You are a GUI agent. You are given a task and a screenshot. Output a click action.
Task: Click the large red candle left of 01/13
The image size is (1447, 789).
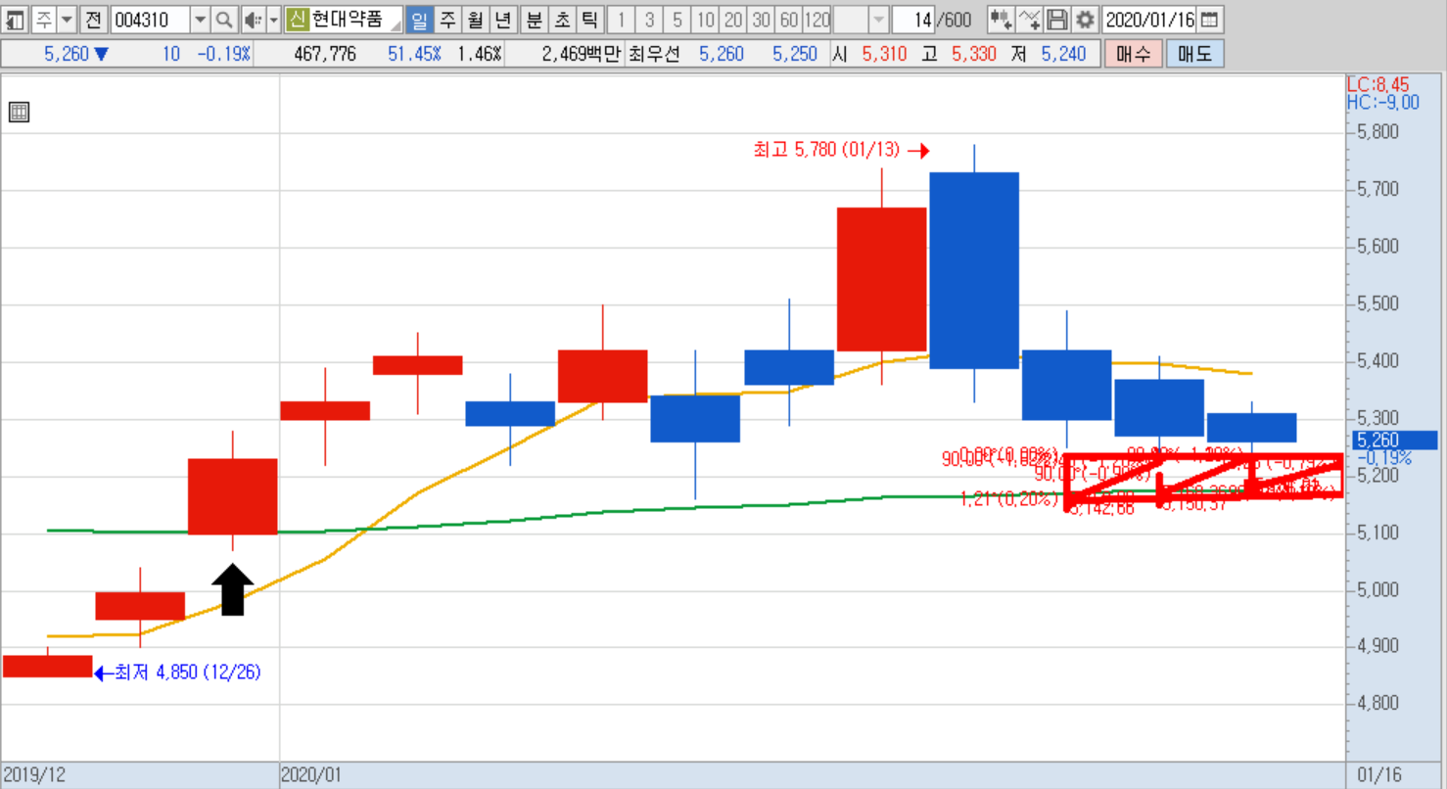coord(882,279)
